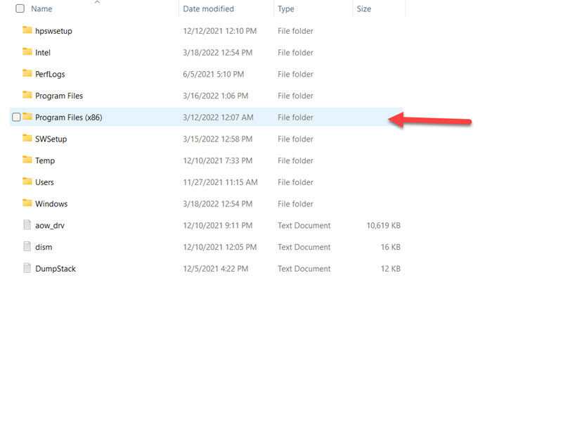
Task: Select the Program Files folder icon
Action: point(27,95)
